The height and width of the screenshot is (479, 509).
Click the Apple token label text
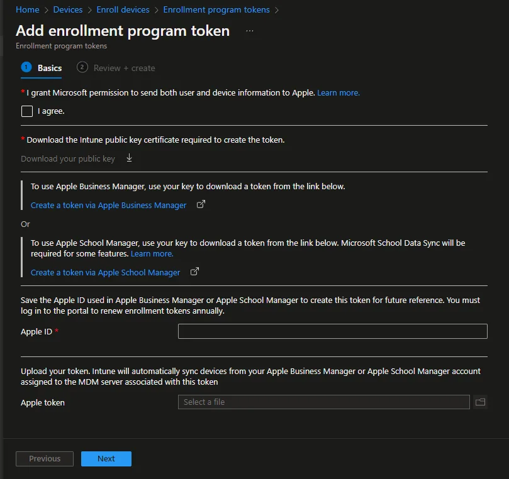[x=43, y=402]
